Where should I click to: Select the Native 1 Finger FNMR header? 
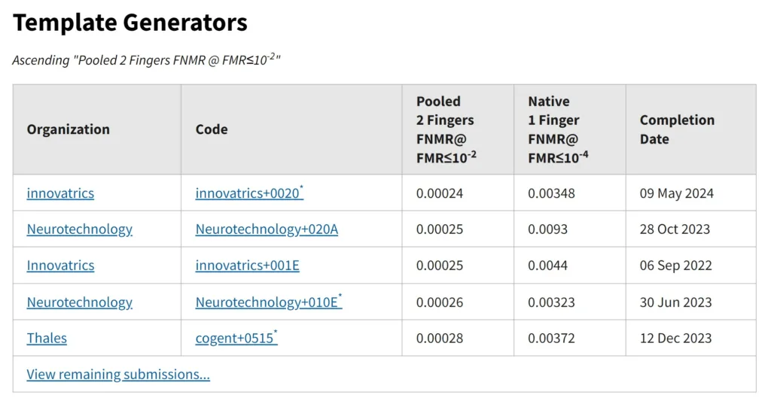pyautogui.click(x=553, y=129)
